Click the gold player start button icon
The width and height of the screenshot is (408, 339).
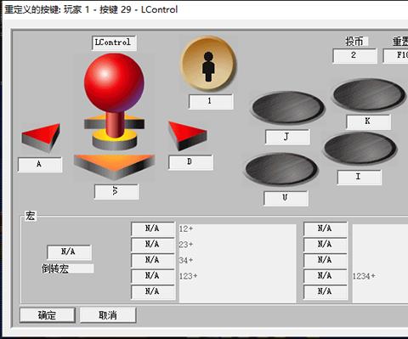point(208,64)
